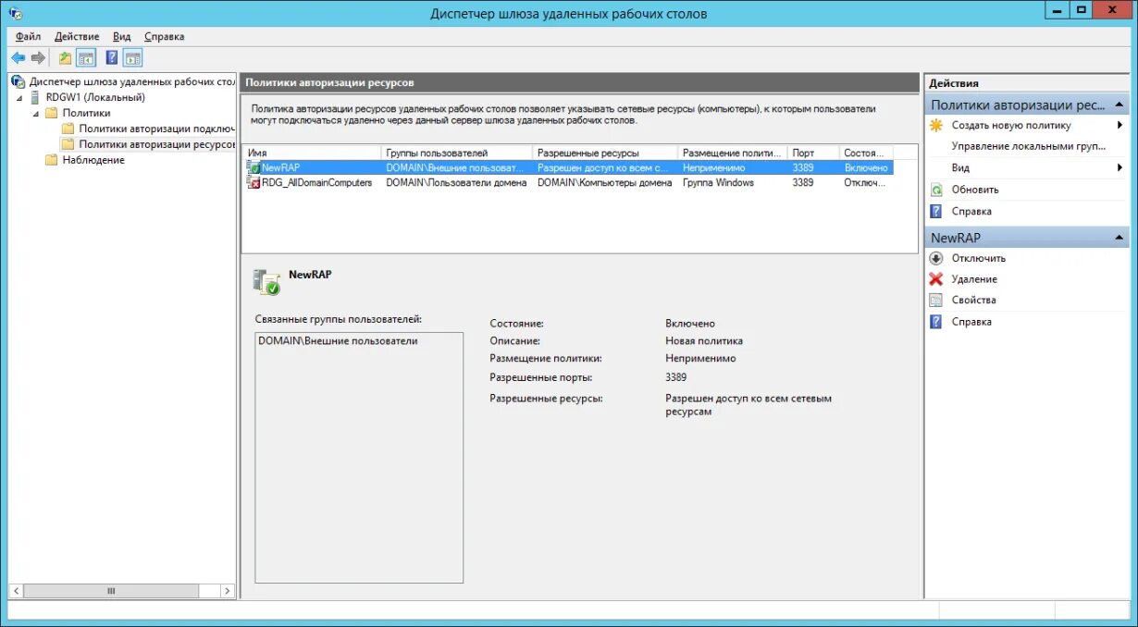Open the Вид menu in the menu bar

(x=122, y=37)
